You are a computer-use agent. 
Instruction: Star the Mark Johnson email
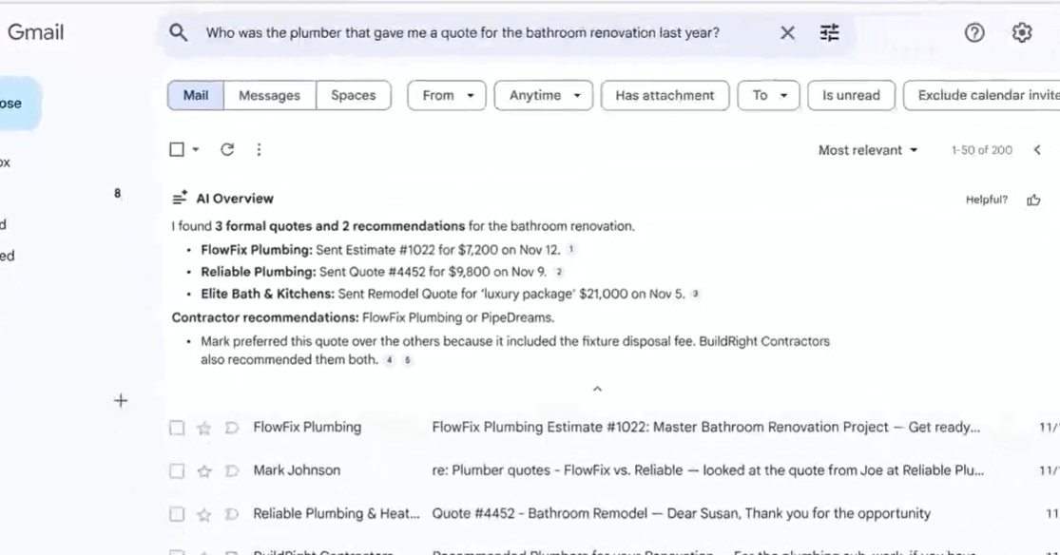coord(203,470)
